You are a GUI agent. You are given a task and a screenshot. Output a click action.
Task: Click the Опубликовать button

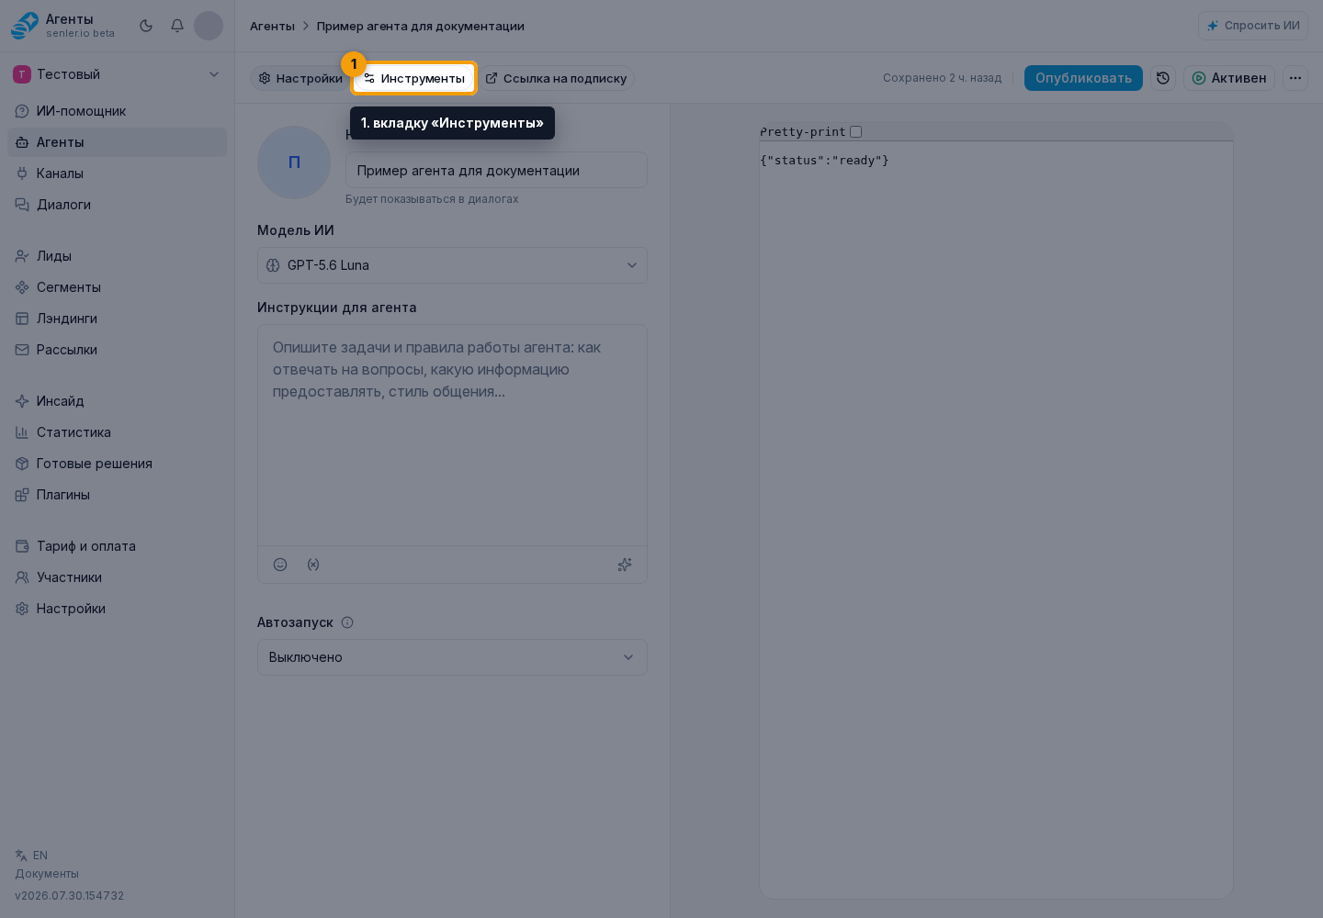[x=1083, y=78]
